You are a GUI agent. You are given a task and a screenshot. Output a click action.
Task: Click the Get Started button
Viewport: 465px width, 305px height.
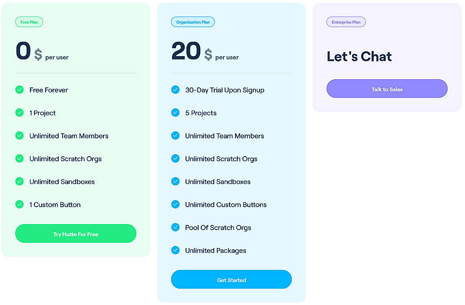[231, 279]
